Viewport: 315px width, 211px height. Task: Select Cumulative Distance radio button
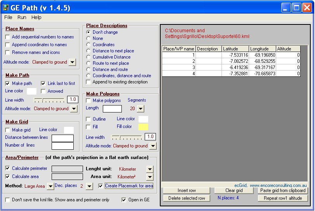tap(88, 57)
